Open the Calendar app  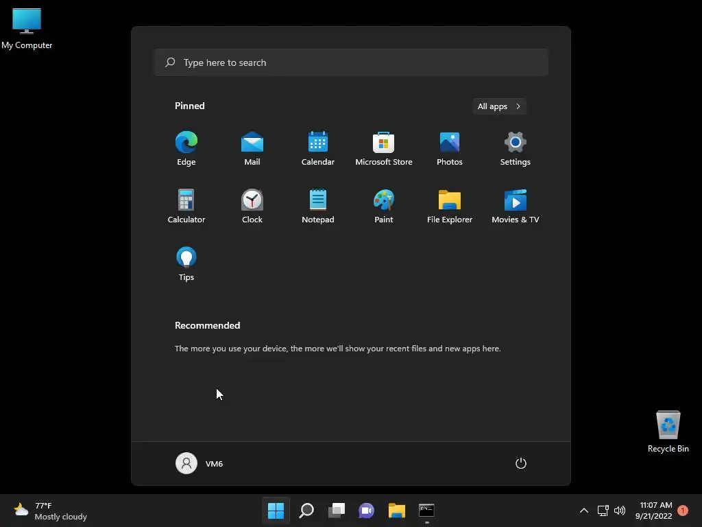(x=318, y=149)
